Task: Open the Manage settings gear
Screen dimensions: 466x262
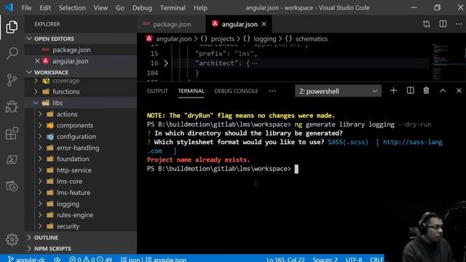Action: click(12, 239)
